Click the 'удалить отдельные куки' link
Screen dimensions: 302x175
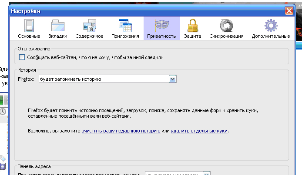(199, 131)
